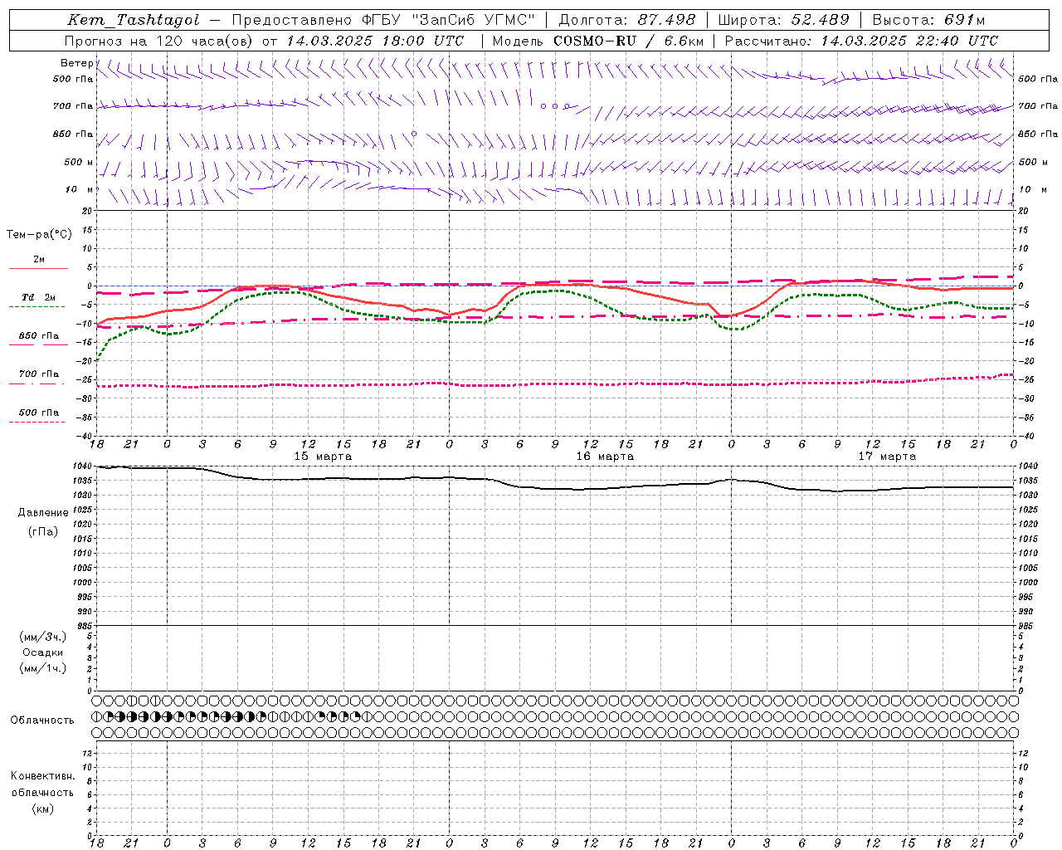Click the provider text ФГБУ "ЗапСиб УГМС"

448,20
